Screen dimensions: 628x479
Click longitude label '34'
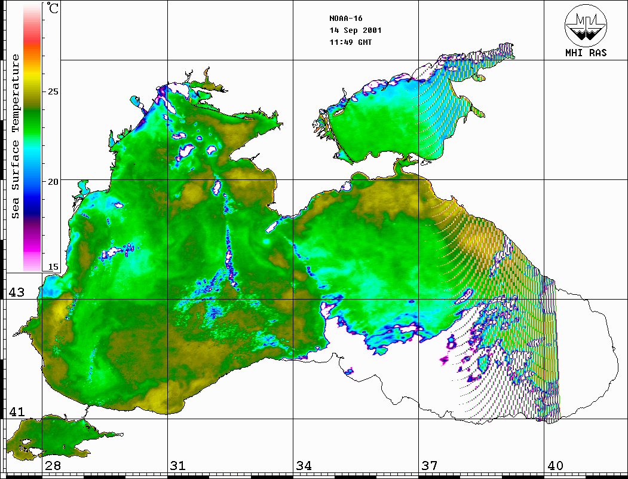304,465
